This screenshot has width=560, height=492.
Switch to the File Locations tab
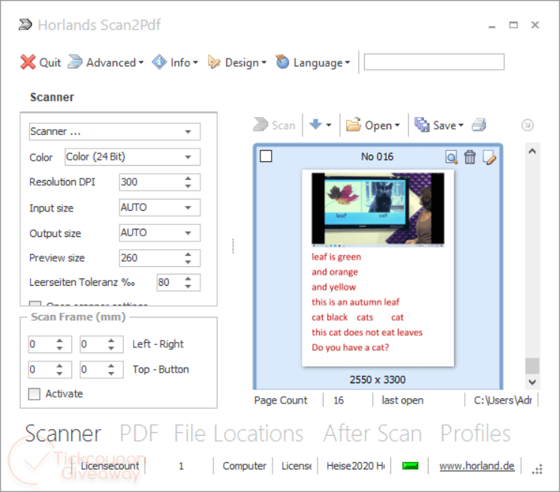click(x=239, y=433)
